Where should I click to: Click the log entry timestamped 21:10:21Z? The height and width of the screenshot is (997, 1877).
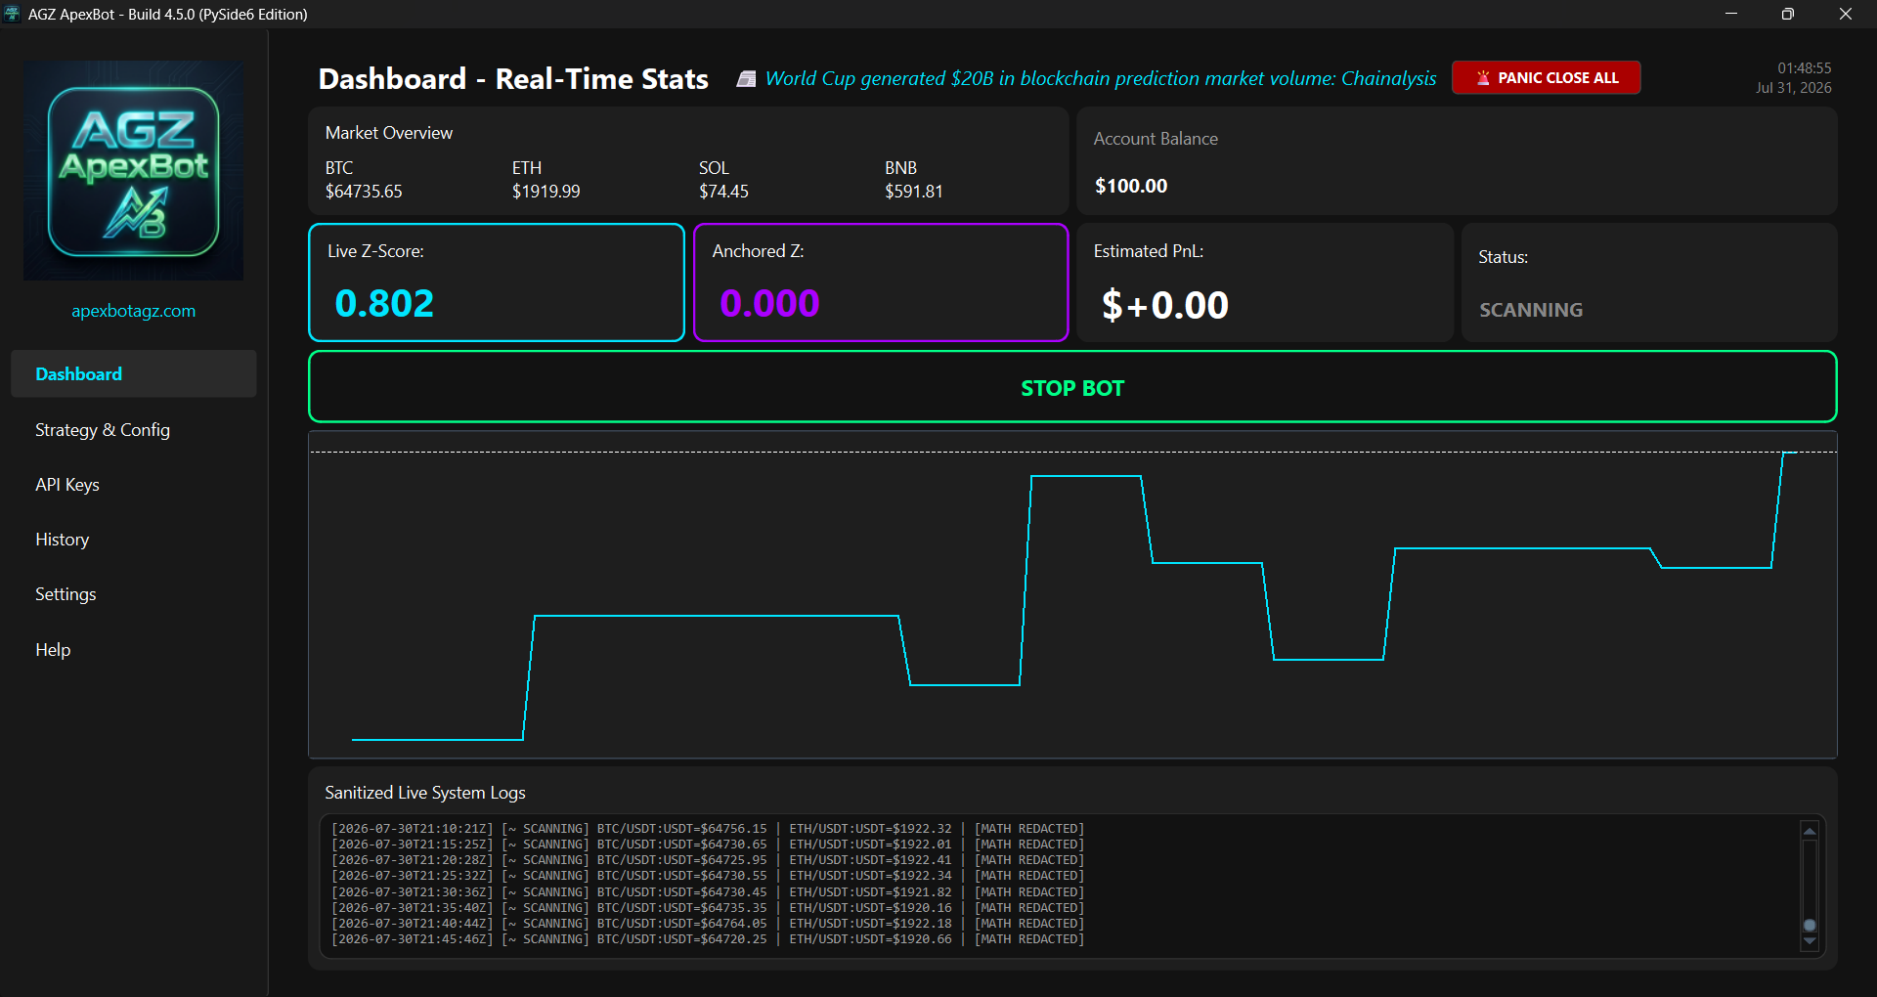click(x=708, y=829)
